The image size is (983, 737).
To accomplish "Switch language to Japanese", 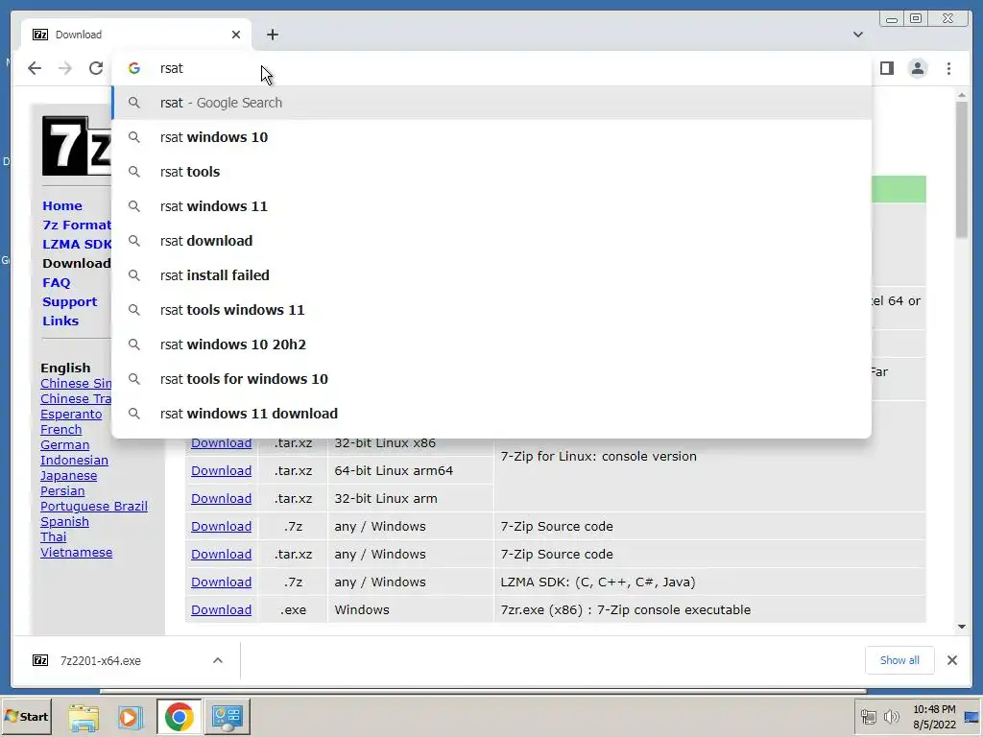I will [x=68, y=476].
